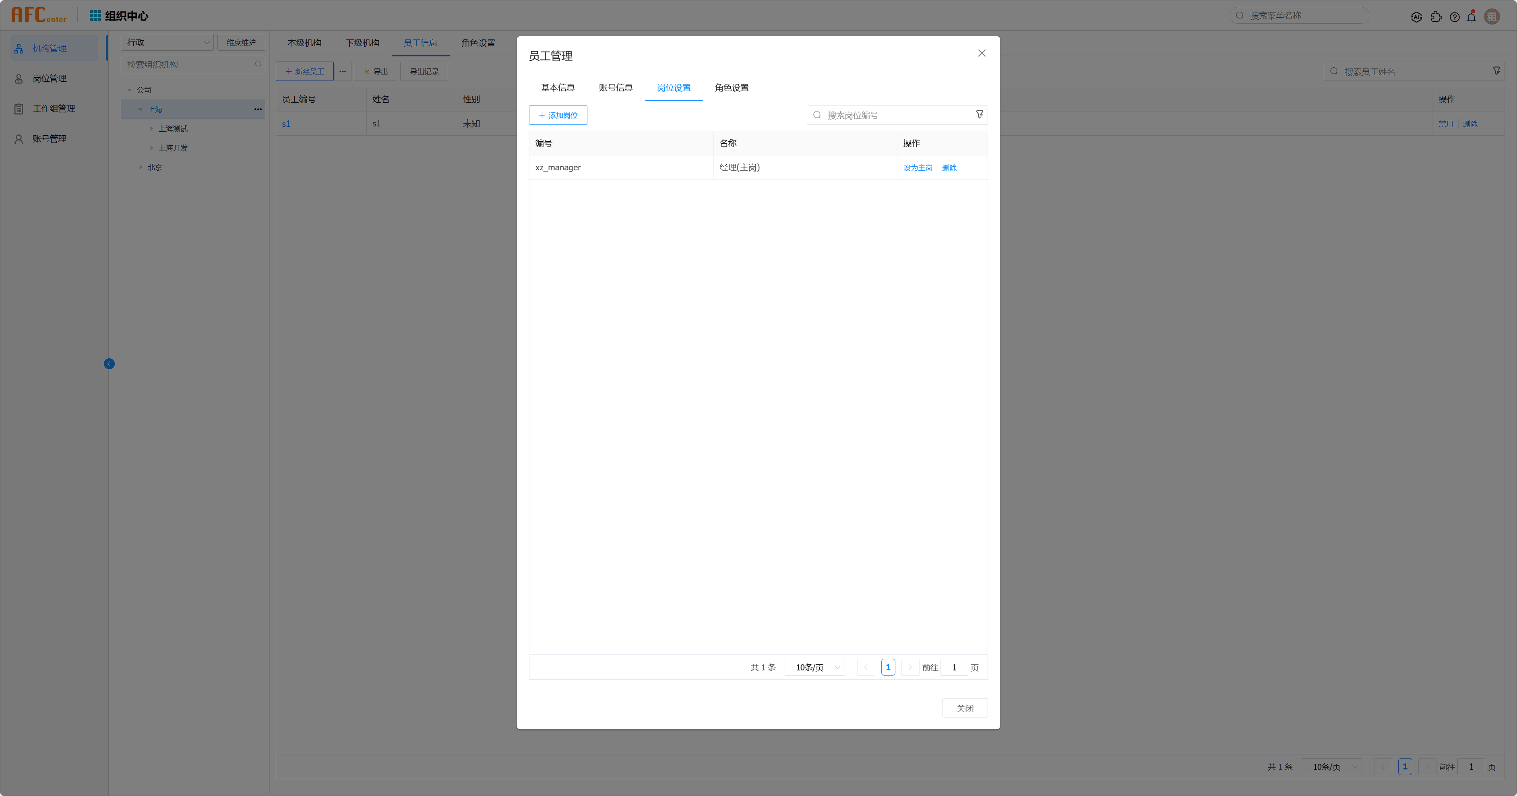The image size is (1517, 796).
Task: Click the 添加岗位 button
Action: 558,116
